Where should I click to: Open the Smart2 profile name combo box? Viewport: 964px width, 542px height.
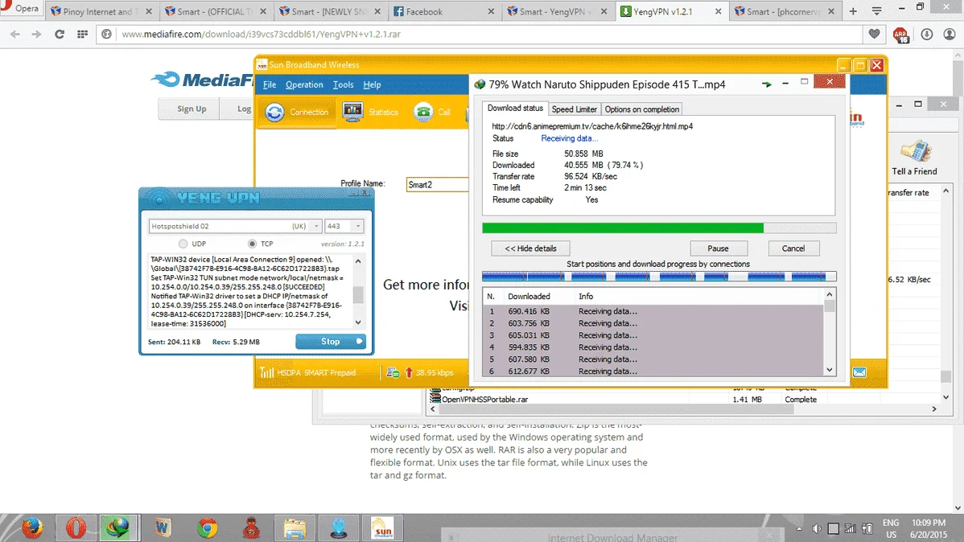click(x=437, y=184)
